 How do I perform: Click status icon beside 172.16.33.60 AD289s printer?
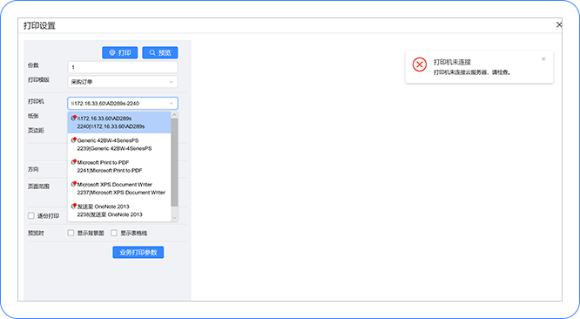pyautogui.click(x=74, y=118)
